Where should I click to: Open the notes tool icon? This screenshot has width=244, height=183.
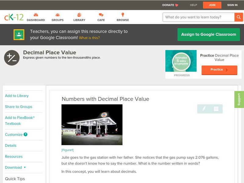tap(216, 109)
